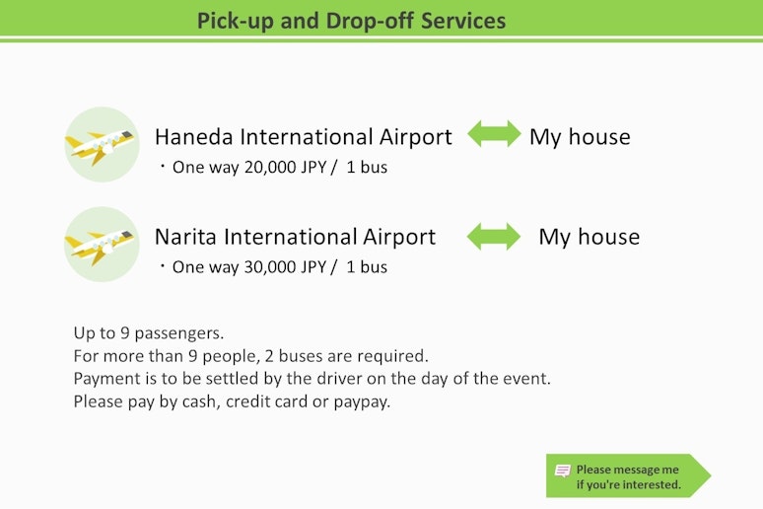Select the Haneda International Airport heading
Image resolution: width=763 pixels, height=509 pixels.
(x=303, y=137)
